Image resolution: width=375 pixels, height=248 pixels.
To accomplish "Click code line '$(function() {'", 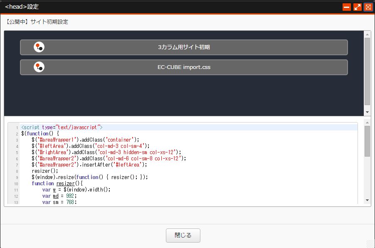I will (40, 134).
